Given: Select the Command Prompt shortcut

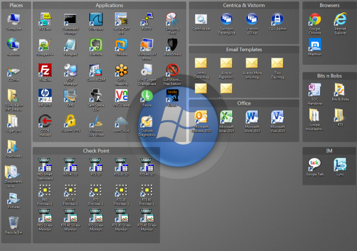Looking at the screenshot, I should click(x=70, y=20).
